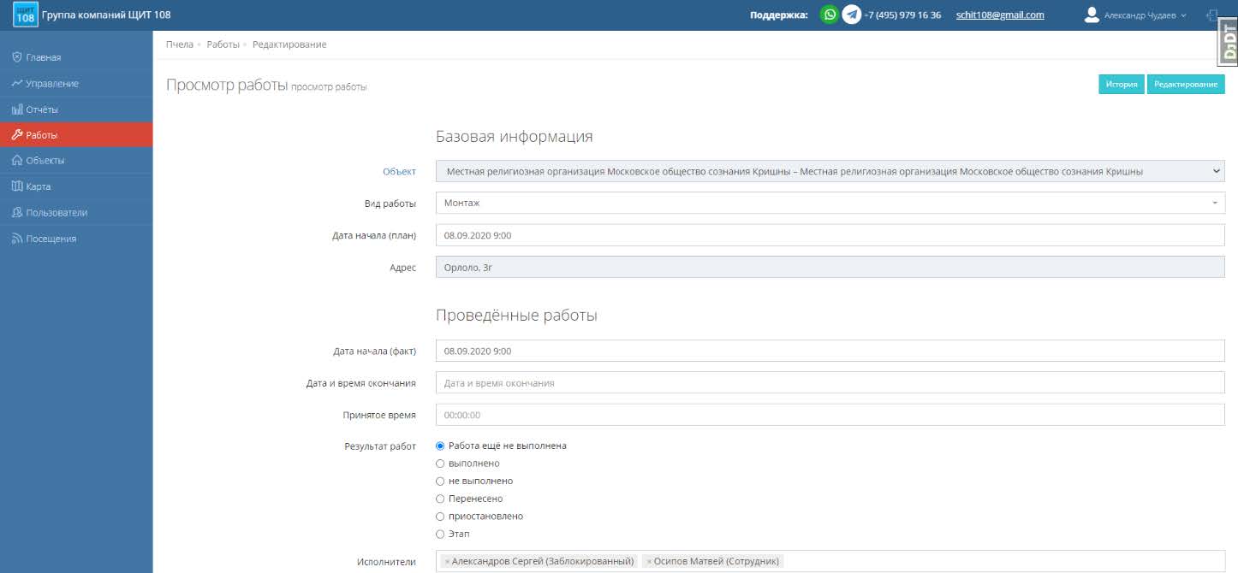Image resolution: width=1238 pixels, height=573 pixels.
Task: Expand the Объект dropdown
Action: (830, 172)
